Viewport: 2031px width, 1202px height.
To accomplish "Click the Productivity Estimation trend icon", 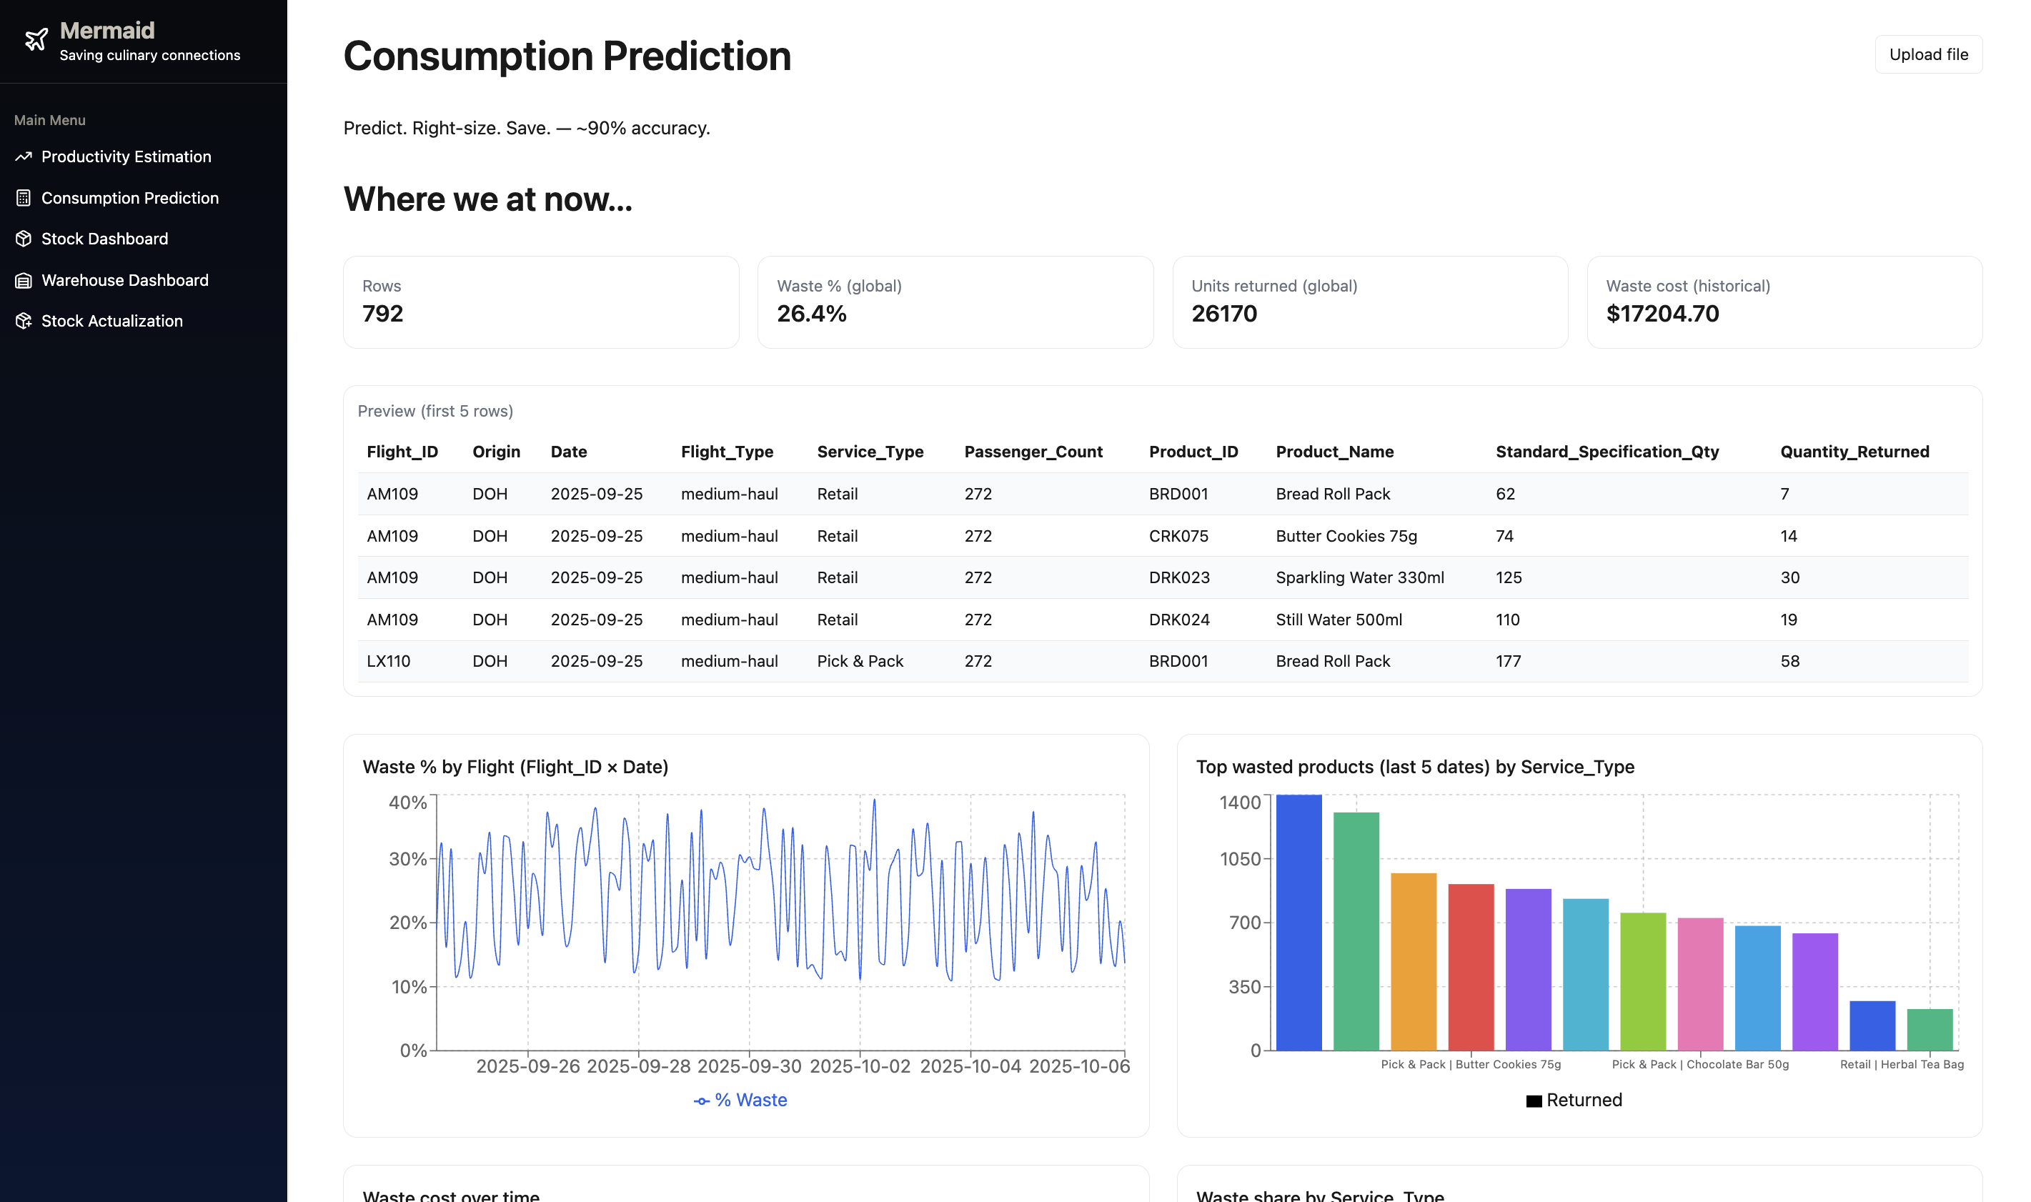I will pos(24,157).
